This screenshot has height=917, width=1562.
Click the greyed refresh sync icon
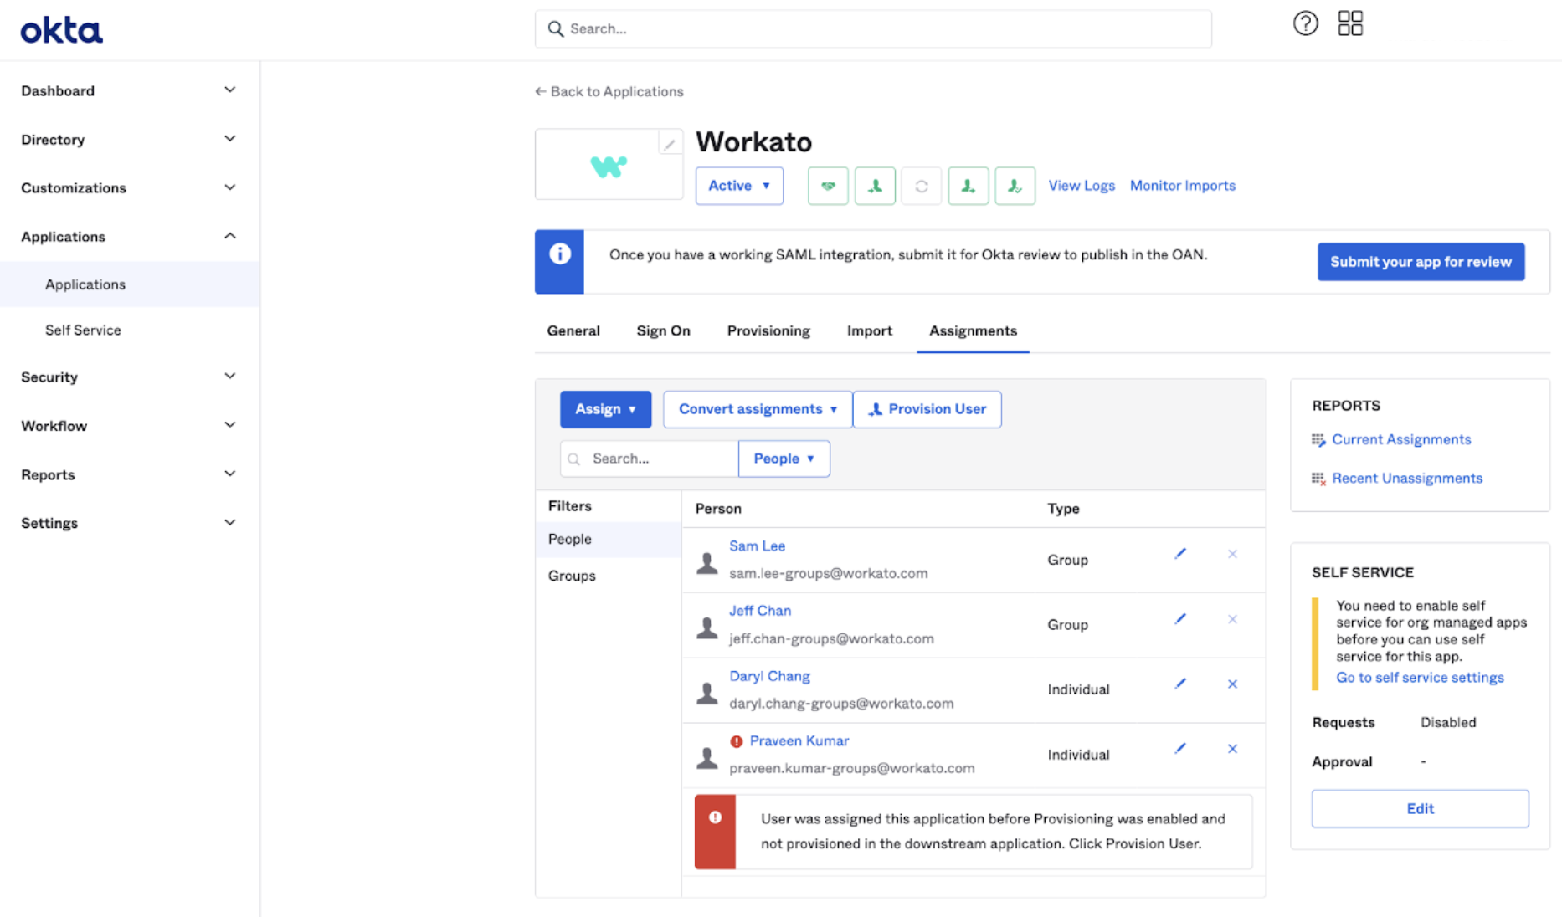(921, 186)
